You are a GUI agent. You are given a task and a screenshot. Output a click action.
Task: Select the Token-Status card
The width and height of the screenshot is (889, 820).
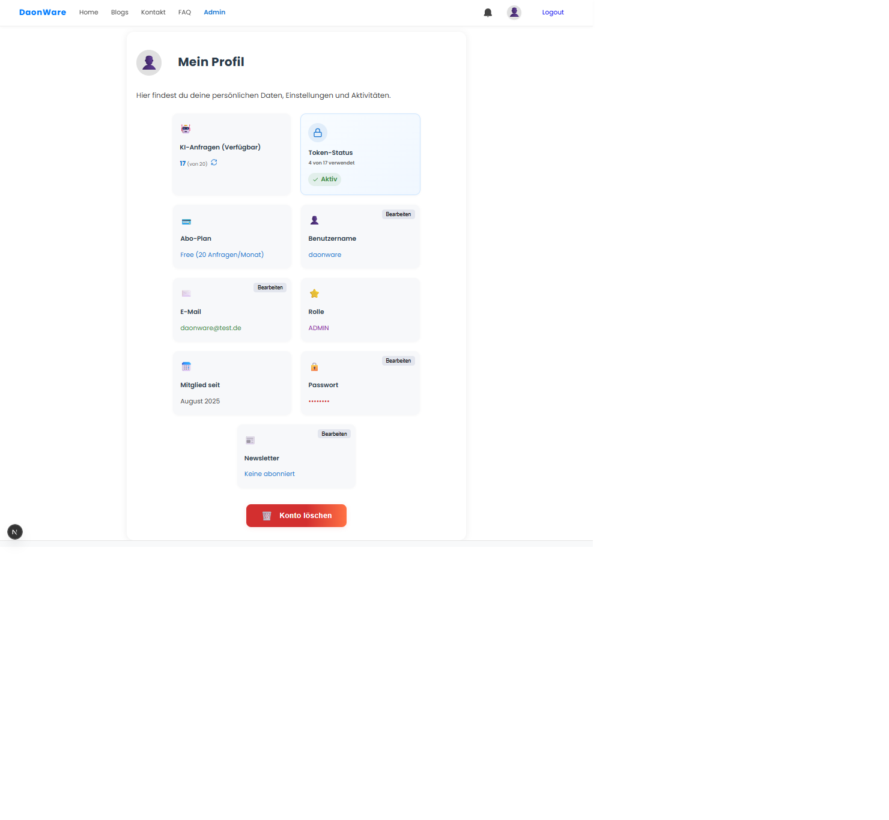pos(360,154)
